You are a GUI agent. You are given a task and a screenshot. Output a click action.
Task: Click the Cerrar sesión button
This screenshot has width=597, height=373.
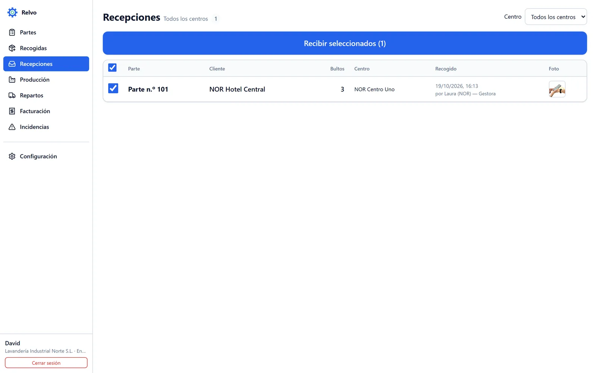pos(46,363)
